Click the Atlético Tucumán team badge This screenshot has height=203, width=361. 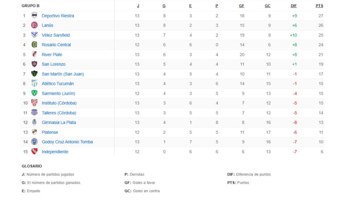pyautogui.click(x=34, y=84)
